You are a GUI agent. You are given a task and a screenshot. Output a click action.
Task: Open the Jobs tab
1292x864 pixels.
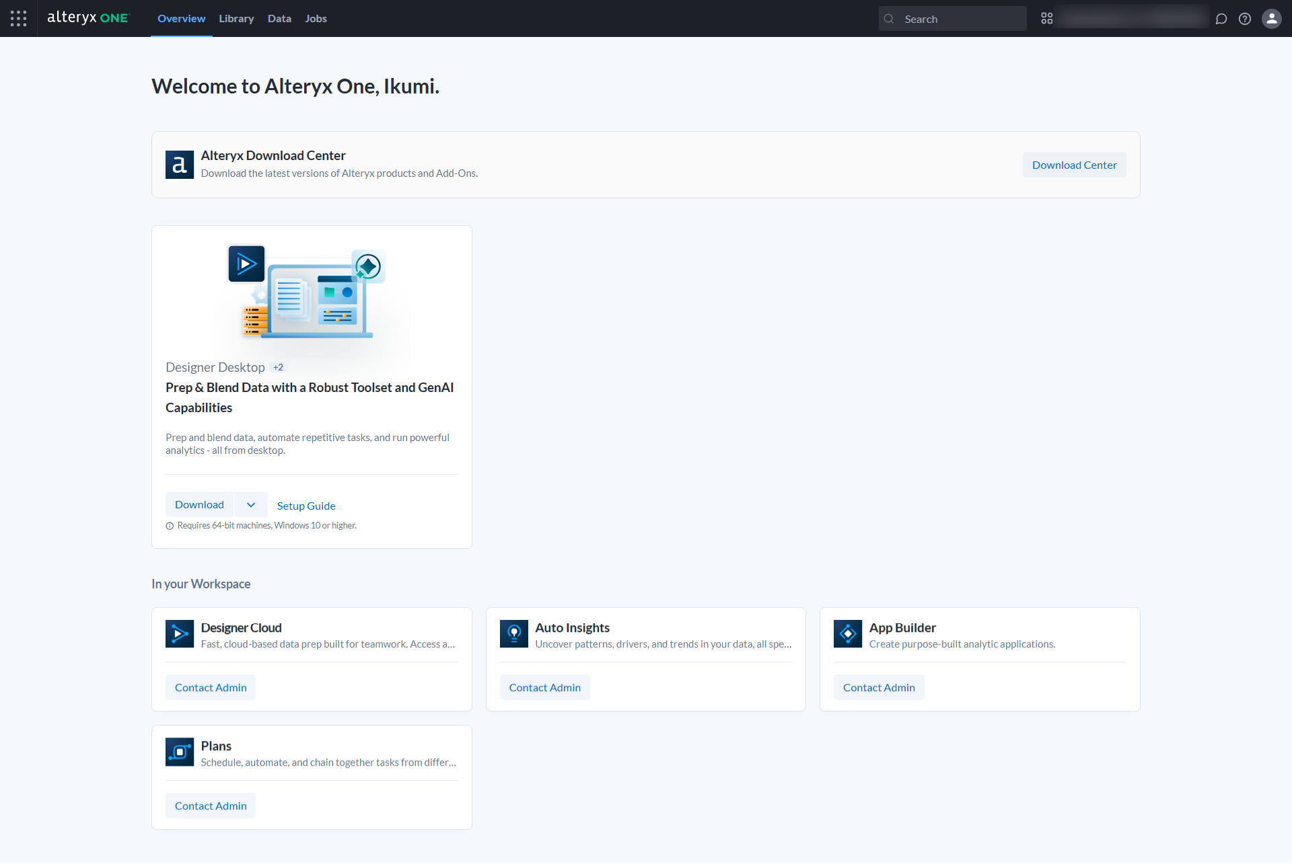tap(316, 19)
